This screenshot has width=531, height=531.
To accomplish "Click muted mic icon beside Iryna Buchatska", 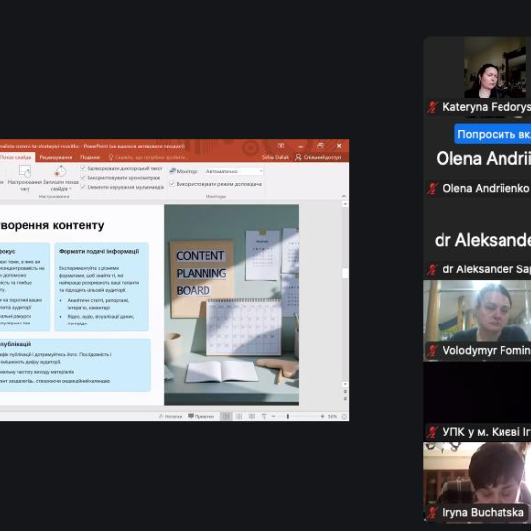I will tap(432, 513).
